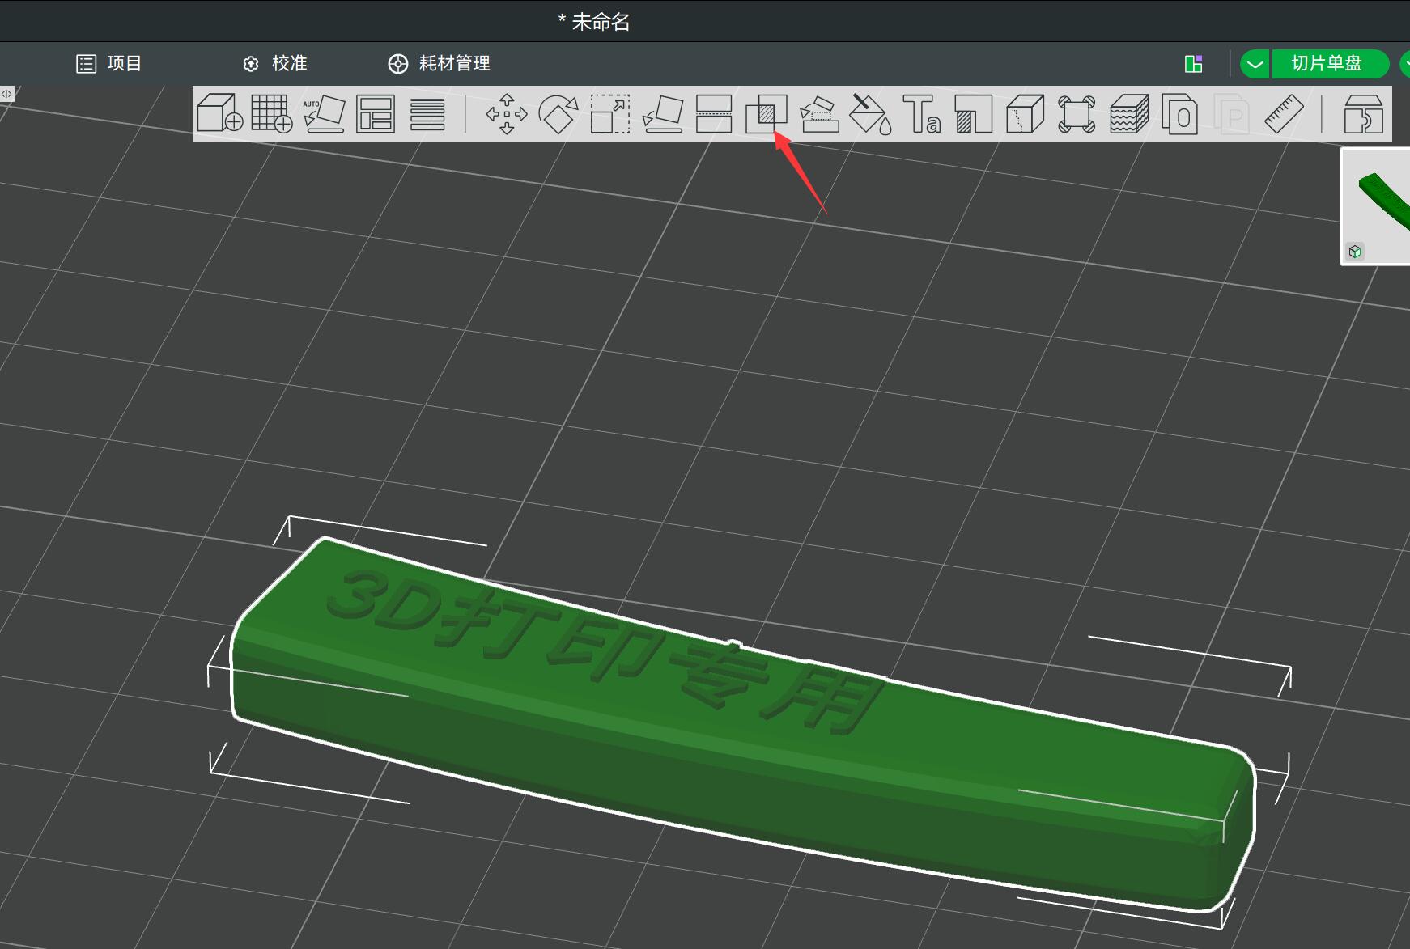Select the Move tool with four arrows
Viewport: 1410px width, 949px height.
coord(507,113)
